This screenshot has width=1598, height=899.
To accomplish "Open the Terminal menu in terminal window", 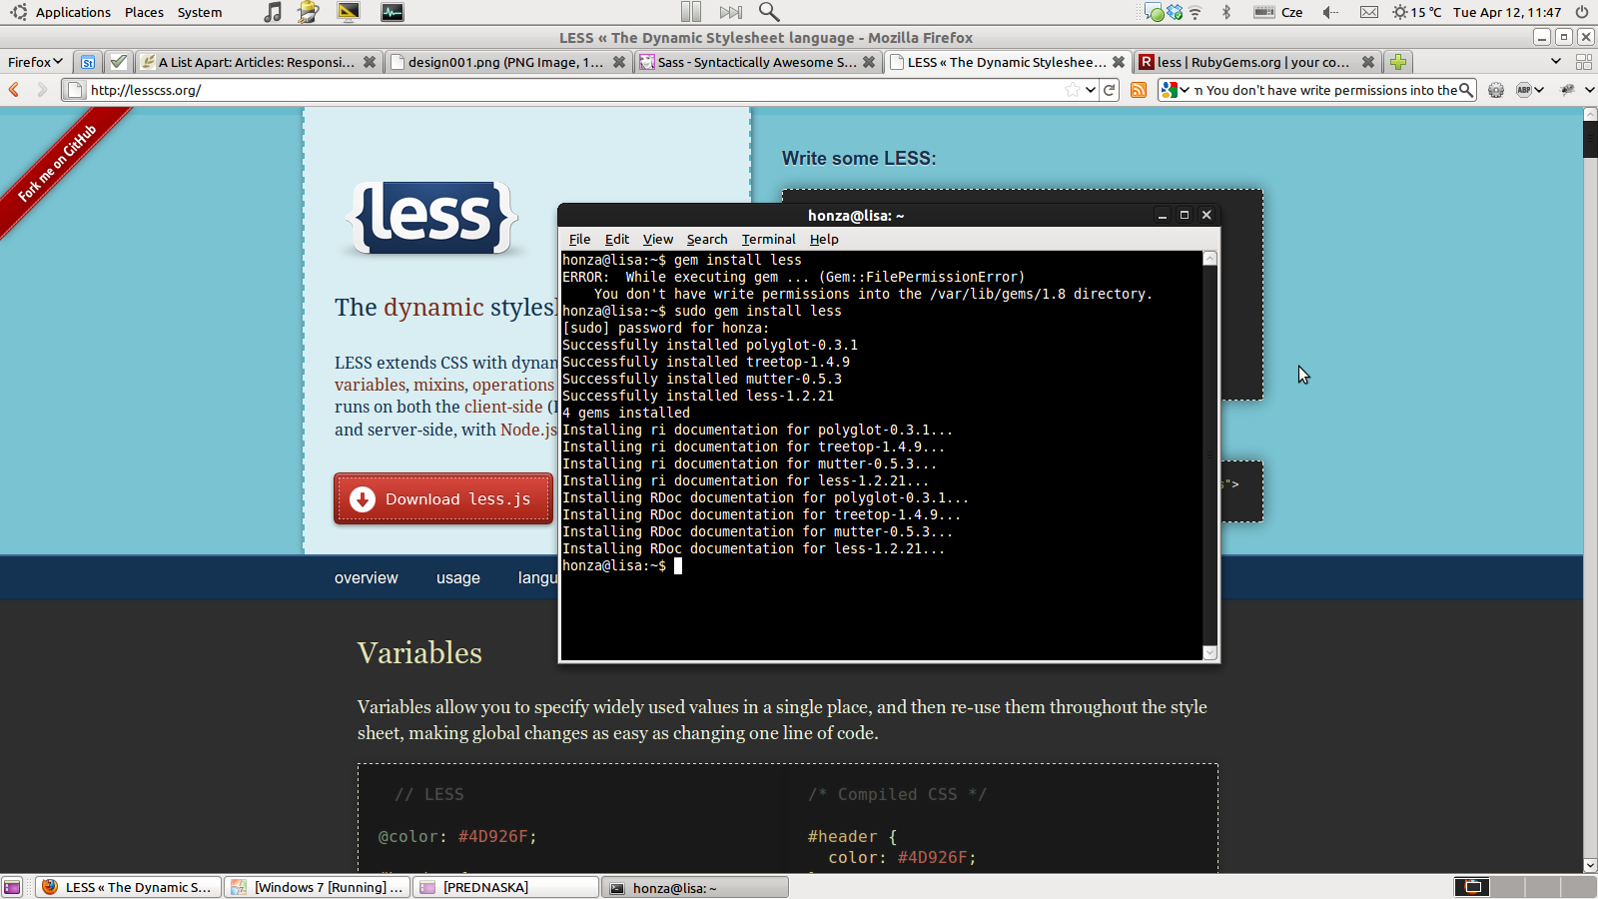I will point(768,240).
